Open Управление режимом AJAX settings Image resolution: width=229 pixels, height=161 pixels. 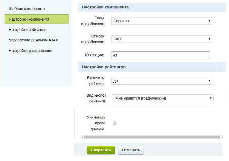[x=33, y=40]
